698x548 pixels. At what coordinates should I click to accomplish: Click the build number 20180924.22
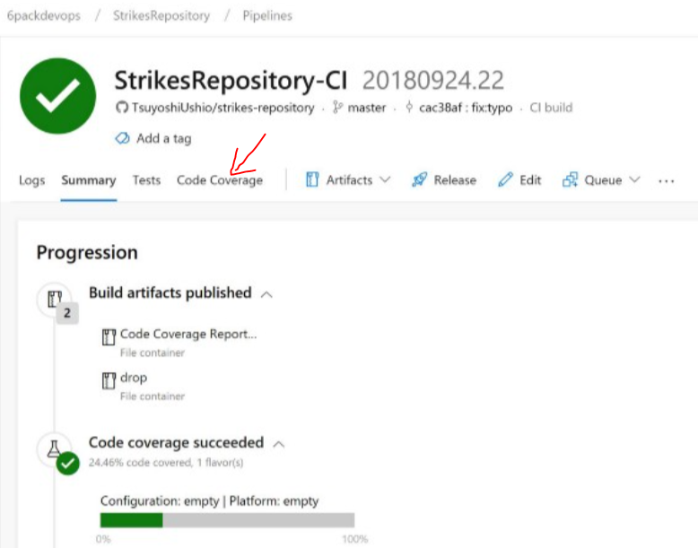pyautogui.click(x=433, y=81)
